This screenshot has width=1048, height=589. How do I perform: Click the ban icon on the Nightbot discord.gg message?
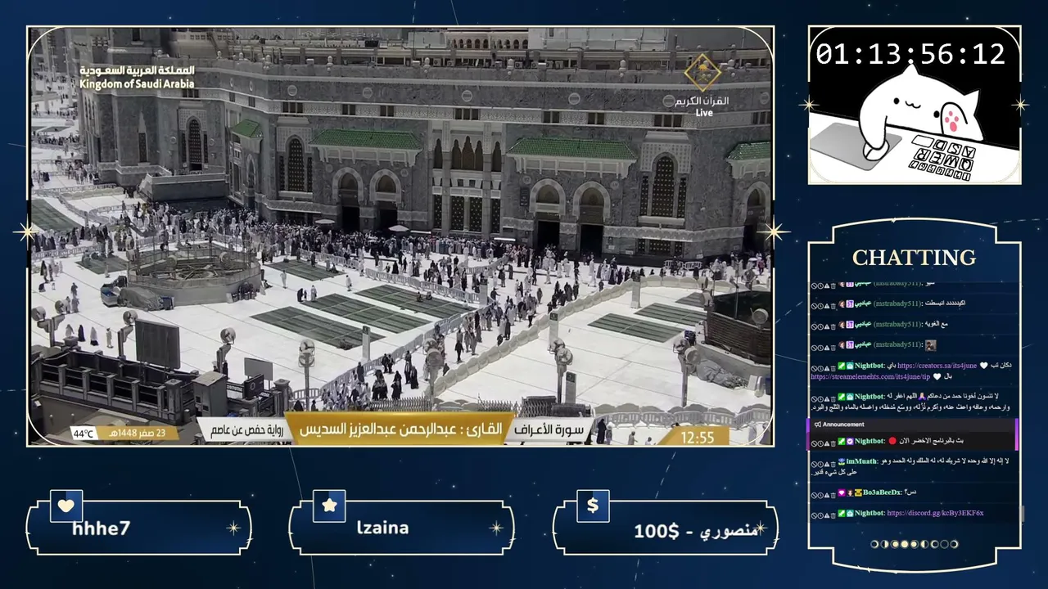814,515
